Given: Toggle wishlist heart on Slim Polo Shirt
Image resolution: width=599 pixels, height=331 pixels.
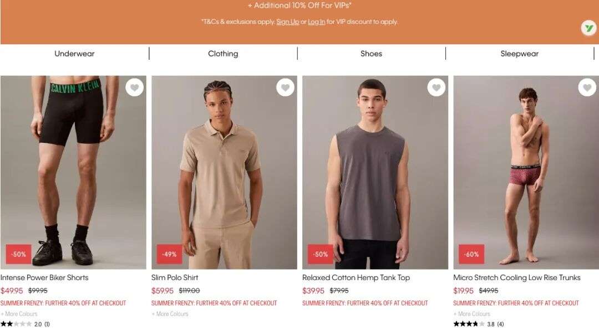Looking at the screenshot, I should pyautogui.click(x=286, y=87).
